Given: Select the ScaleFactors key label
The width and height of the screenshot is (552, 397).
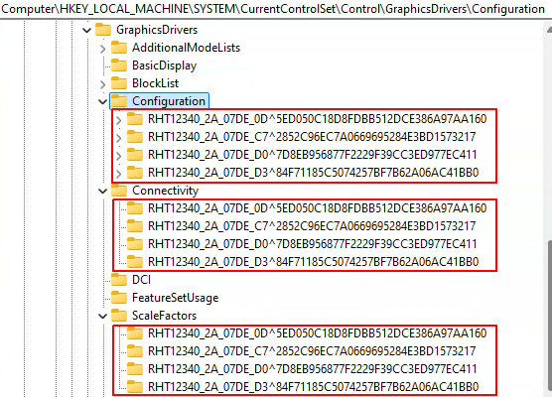Looking at the screenshot, I should [x=165, y=316].
